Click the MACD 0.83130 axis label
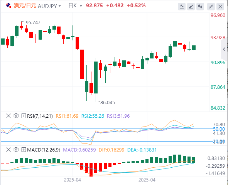 pyautogui.click(x=216, y=158)
